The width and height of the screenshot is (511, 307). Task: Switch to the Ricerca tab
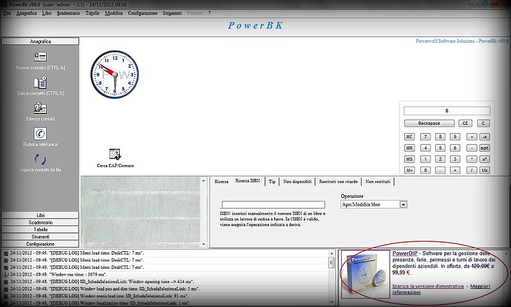point(222,182)
